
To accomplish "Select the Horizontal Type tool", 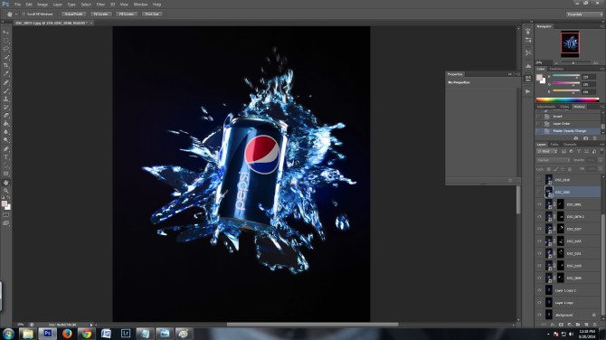I will point(6,157).
